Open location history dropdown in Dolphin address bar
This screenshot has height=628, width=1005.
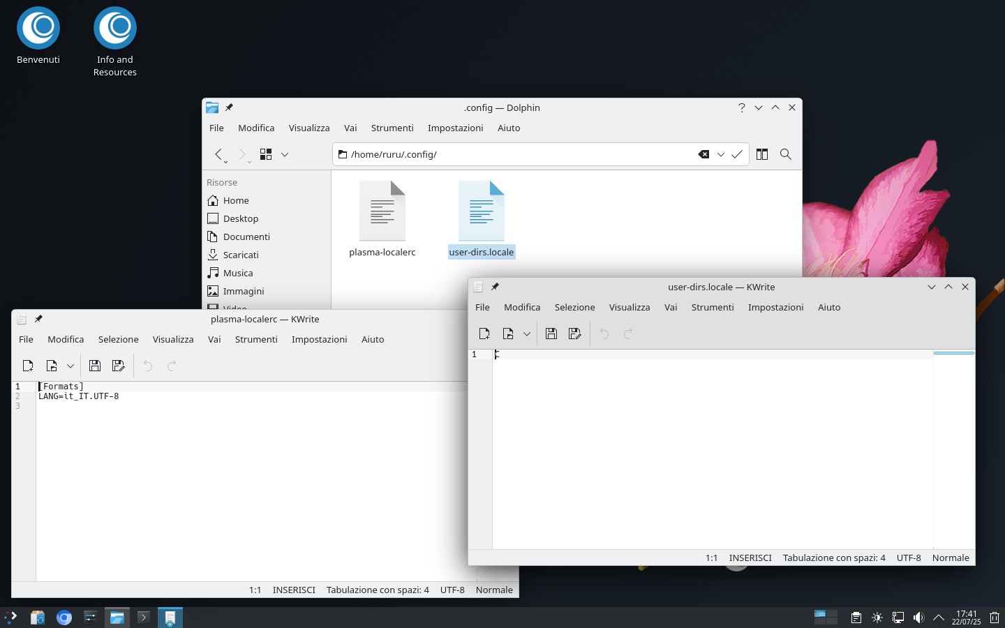[720, 154]
